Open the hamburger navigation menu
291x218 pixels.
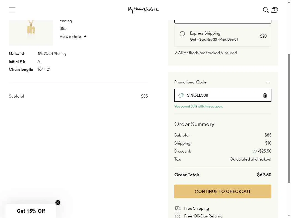click(12, 10)
